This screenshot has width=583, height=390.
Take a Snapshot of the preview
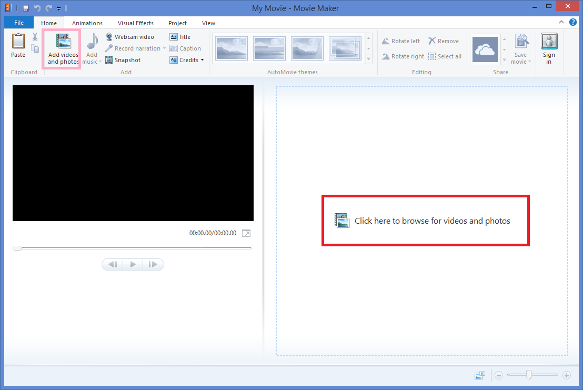123,60
